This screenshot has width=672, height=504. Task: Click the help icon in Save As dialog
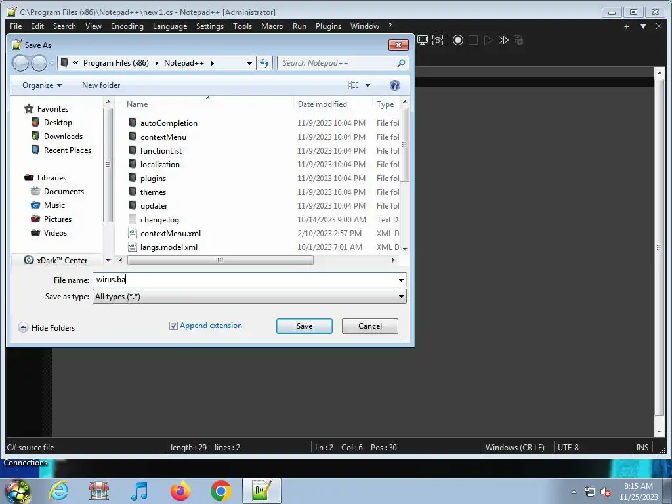tap(394, 85)
